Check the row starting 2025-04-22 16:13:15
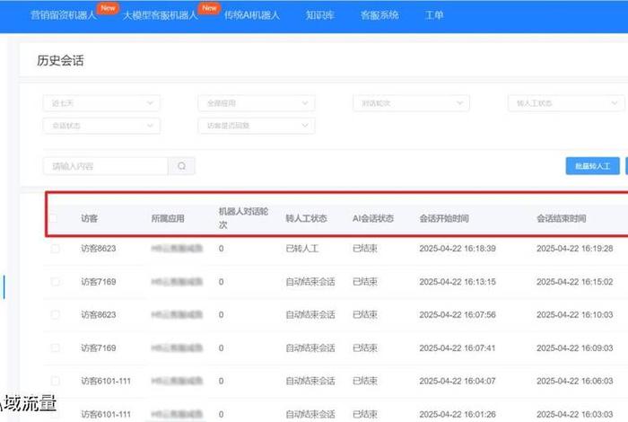 pos(56,282)
